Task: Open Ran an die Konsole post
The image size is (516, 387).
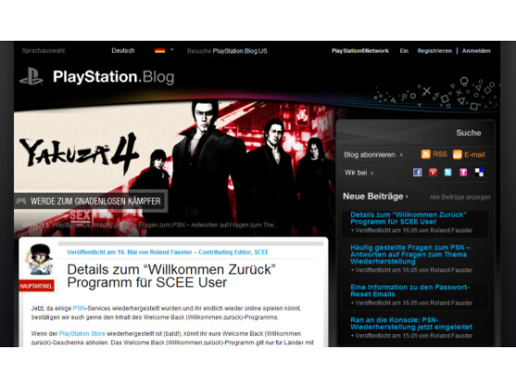Action: click(411, 323)
